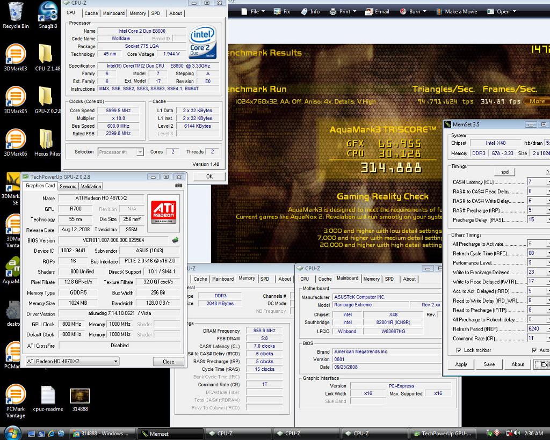Click the Core Voltage 1.944 V value
This screenshot has height=440, width=550.
coord(171,54)
